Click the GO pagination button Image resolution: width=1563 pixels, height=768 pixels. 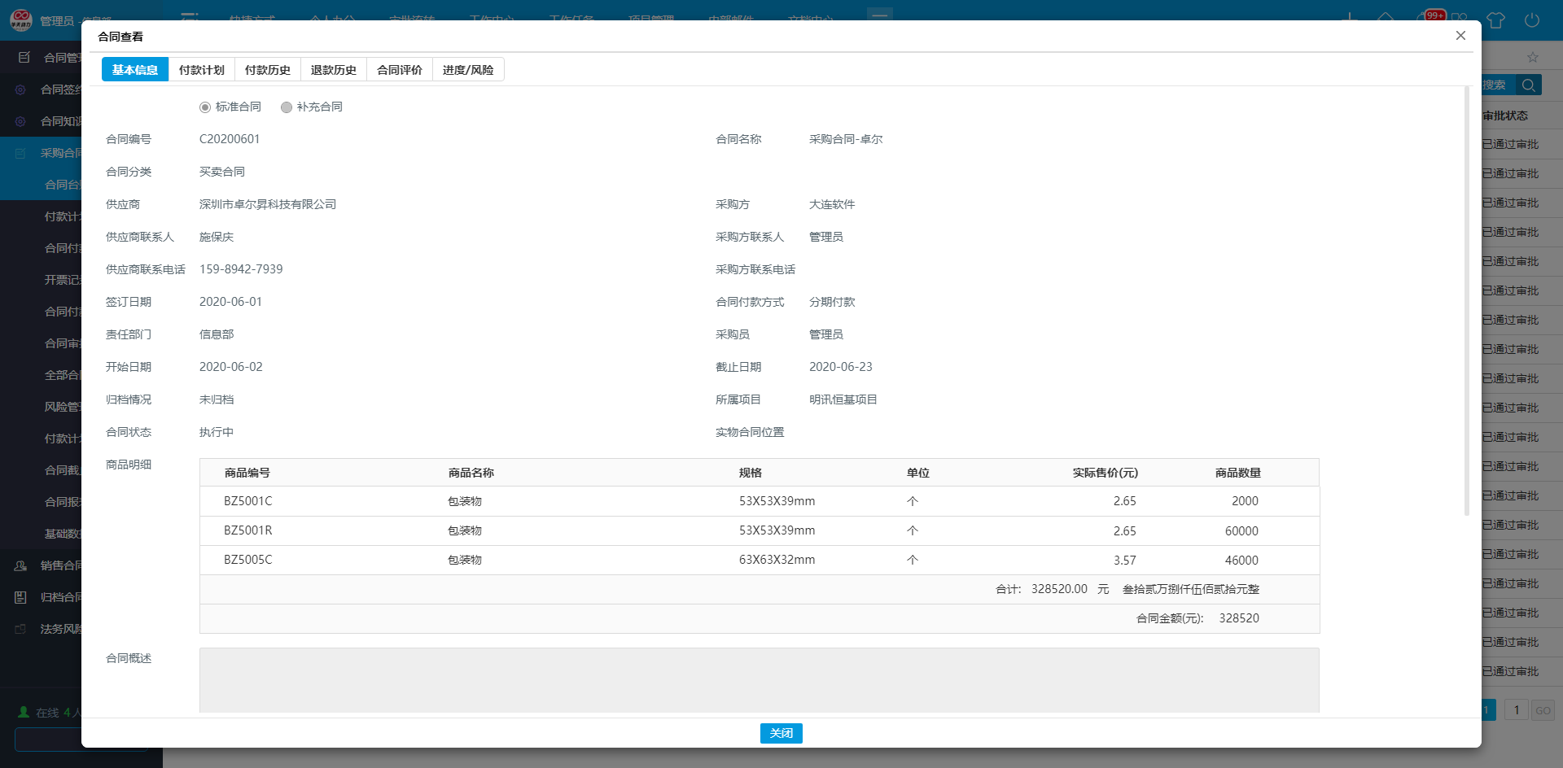click(1543, 710)
